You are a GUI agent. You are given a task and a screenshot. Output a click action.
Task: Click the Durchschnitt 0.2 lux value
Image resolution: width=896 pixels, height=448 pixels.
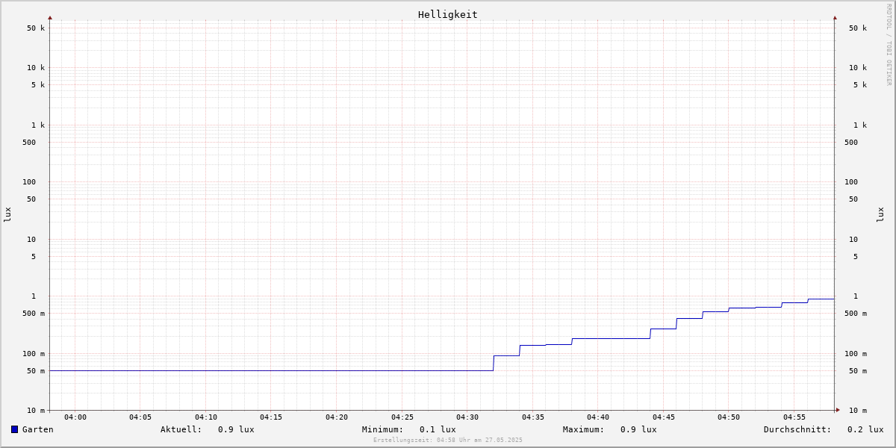pos(865,429)
